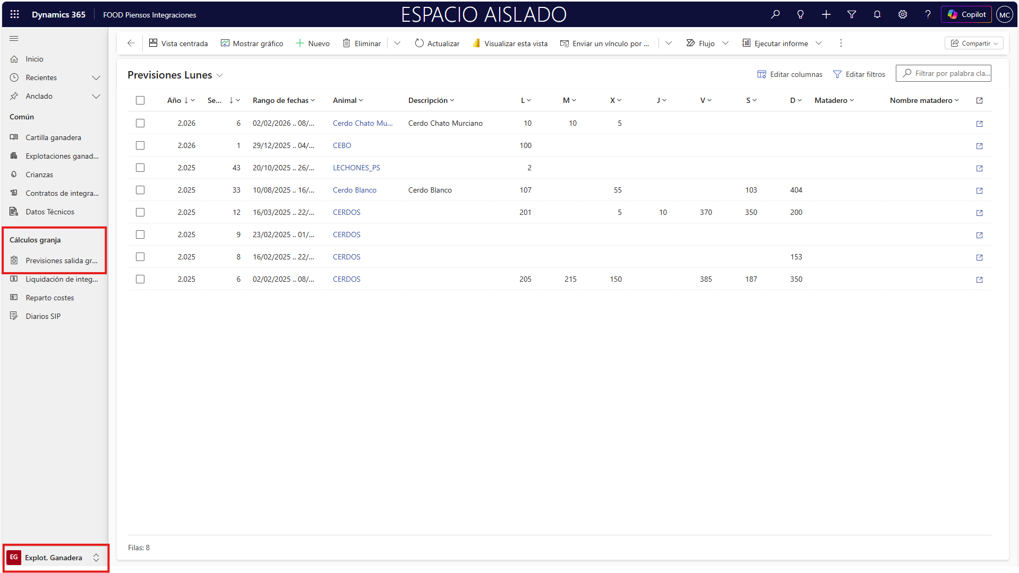Screen dimensions: 1019x573
Task: Click the search magnifier icon in header
Action: tap(775, 14)
